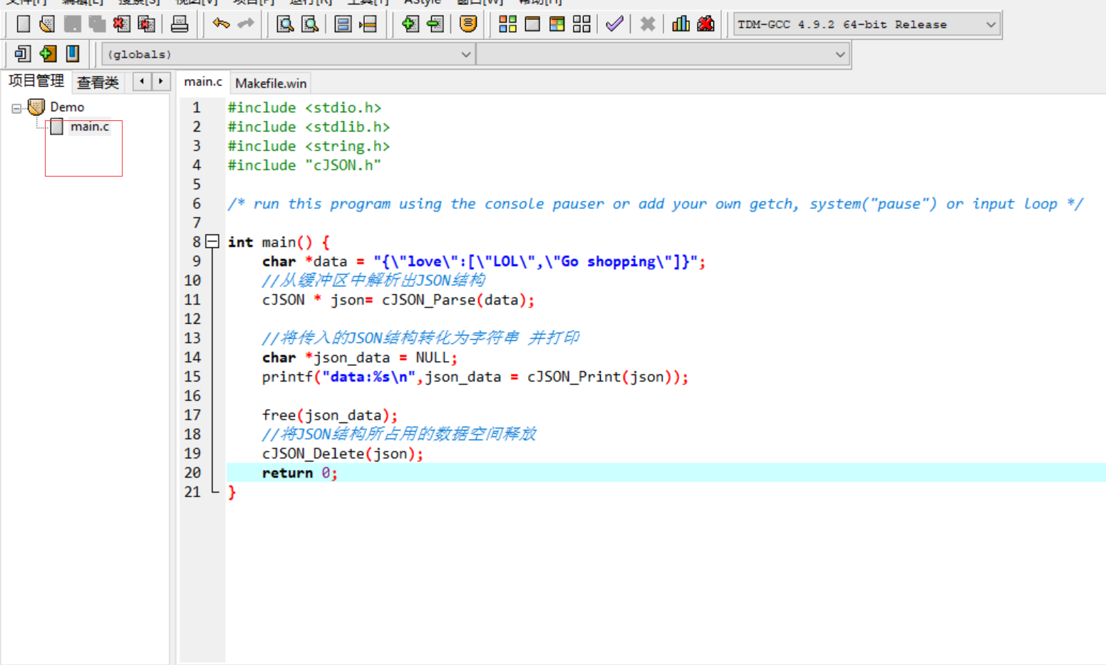Select main.c in the project tree
Image resolution: width=1106 pixels, height=665 pixels.
point(90,126)
